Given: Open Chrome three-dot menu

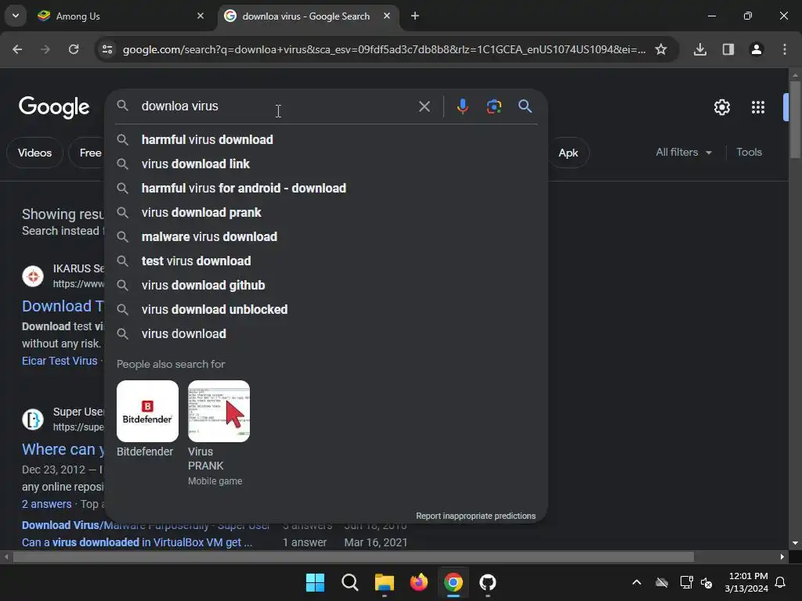Looking at the screenshot, I should pos(785,49).
